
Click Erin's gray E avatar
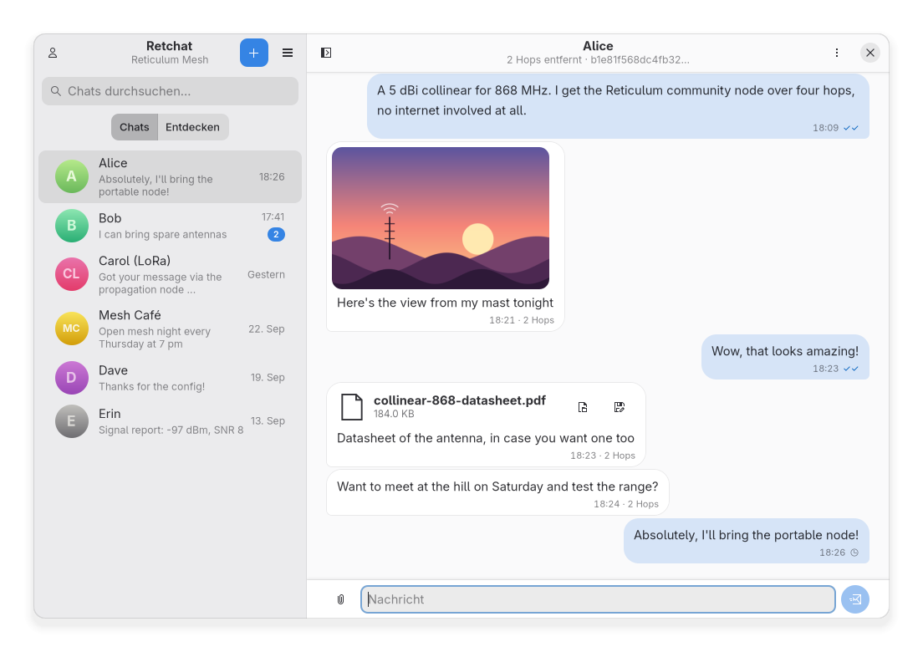coord(71,421)
